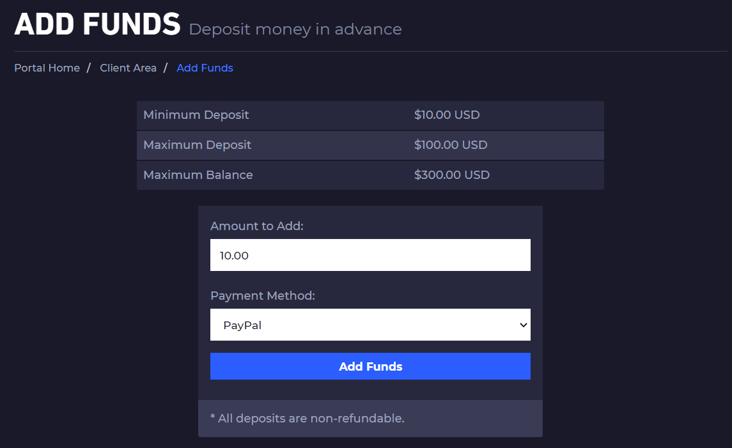Focus the Amount to Add field
Image resolution: width=732 pixels, height=448 pixels.
pos(370,255)
